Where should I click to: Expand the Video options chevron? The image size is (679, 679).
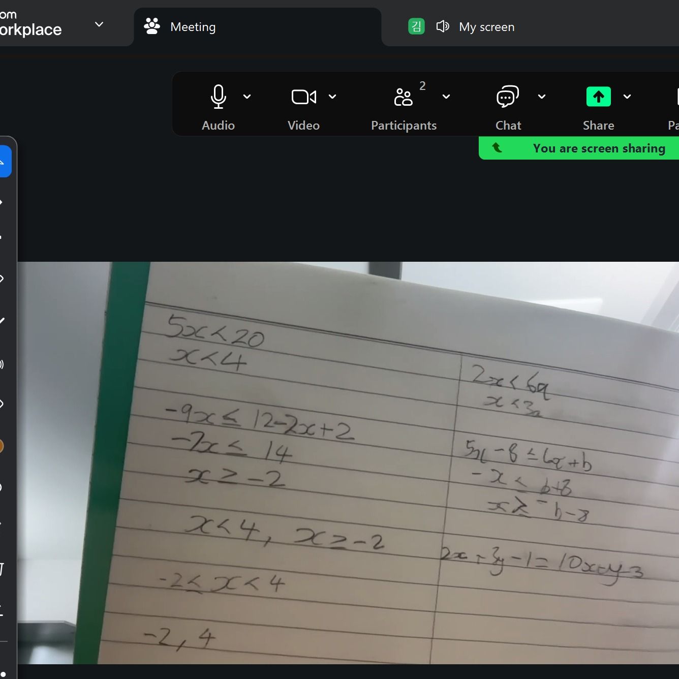332,97
